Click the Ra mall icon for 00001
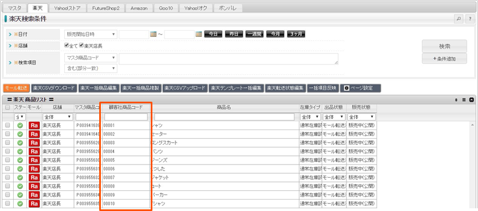The height and width of the screenshot is (211, 478). (34, 125)
